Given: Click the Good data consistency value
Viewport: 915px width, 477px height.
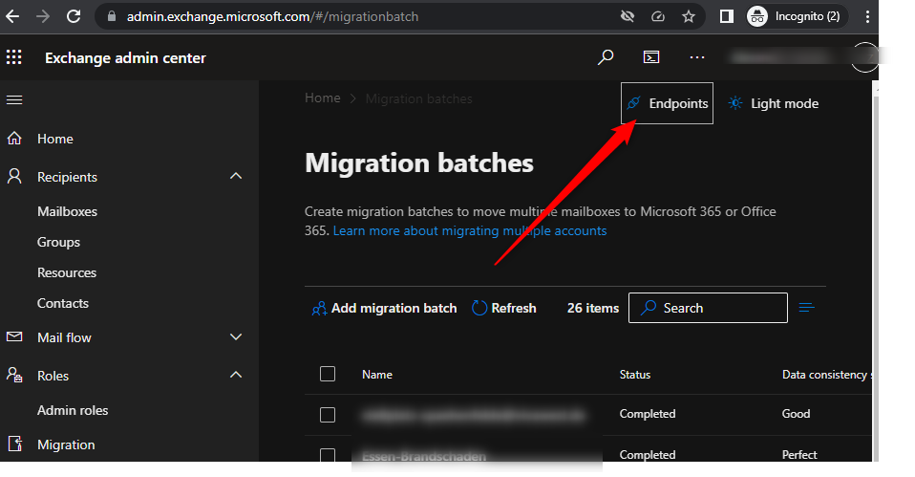Looking at the screenshot, I should (x=796, y=414).
